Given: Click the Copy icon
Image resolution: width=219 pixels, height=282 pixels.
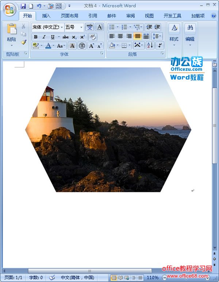Looking at the screenshot, I should [x=23, y=34].
